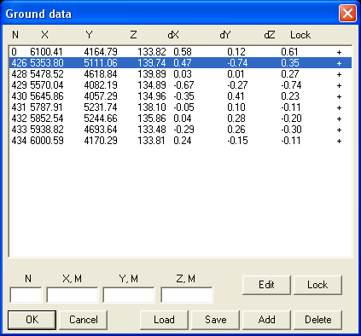This screenshot has width=361, height=336.
Task: Click lock plus sign of point 433
Action: point(339,130)
